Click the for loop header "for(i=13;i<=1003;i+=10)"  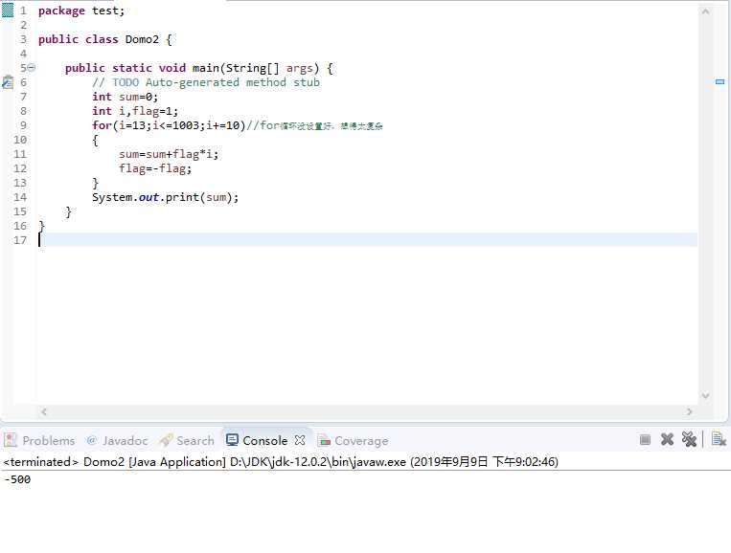pyautogui.click(x=169, y=125)
